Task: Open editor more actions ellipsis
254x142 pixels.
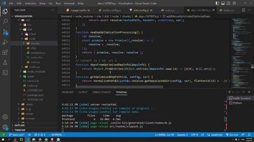Action: pos(249,10)
